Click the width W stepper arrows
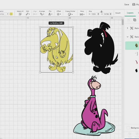This screenshot has width=139, height=139. click(98, 14)
